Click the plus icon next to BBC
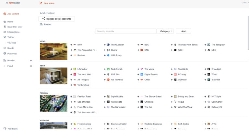The height and width of the screenshot is (131, 249). click(138, 45)
